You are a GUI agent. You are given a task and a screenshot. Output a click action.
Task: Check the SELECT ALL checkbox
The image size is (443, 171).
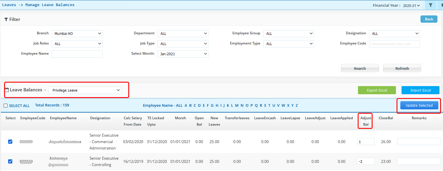6,106
